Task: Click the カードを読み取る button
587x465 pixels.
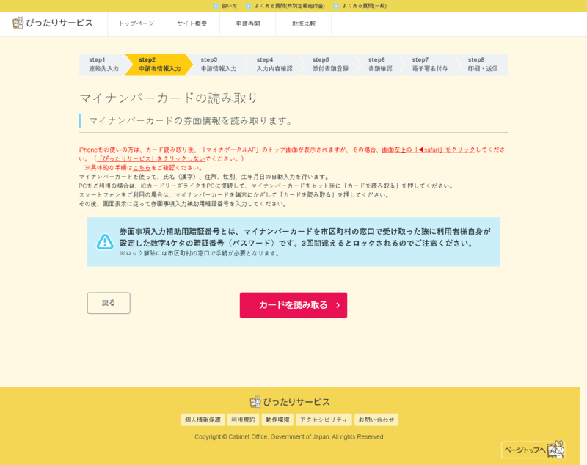Action: (x=293, y=305)
